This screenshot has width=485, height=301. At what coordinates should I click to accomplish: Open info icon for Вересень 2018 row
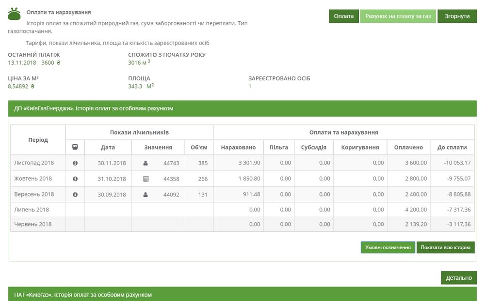click(x=75, y=195)
